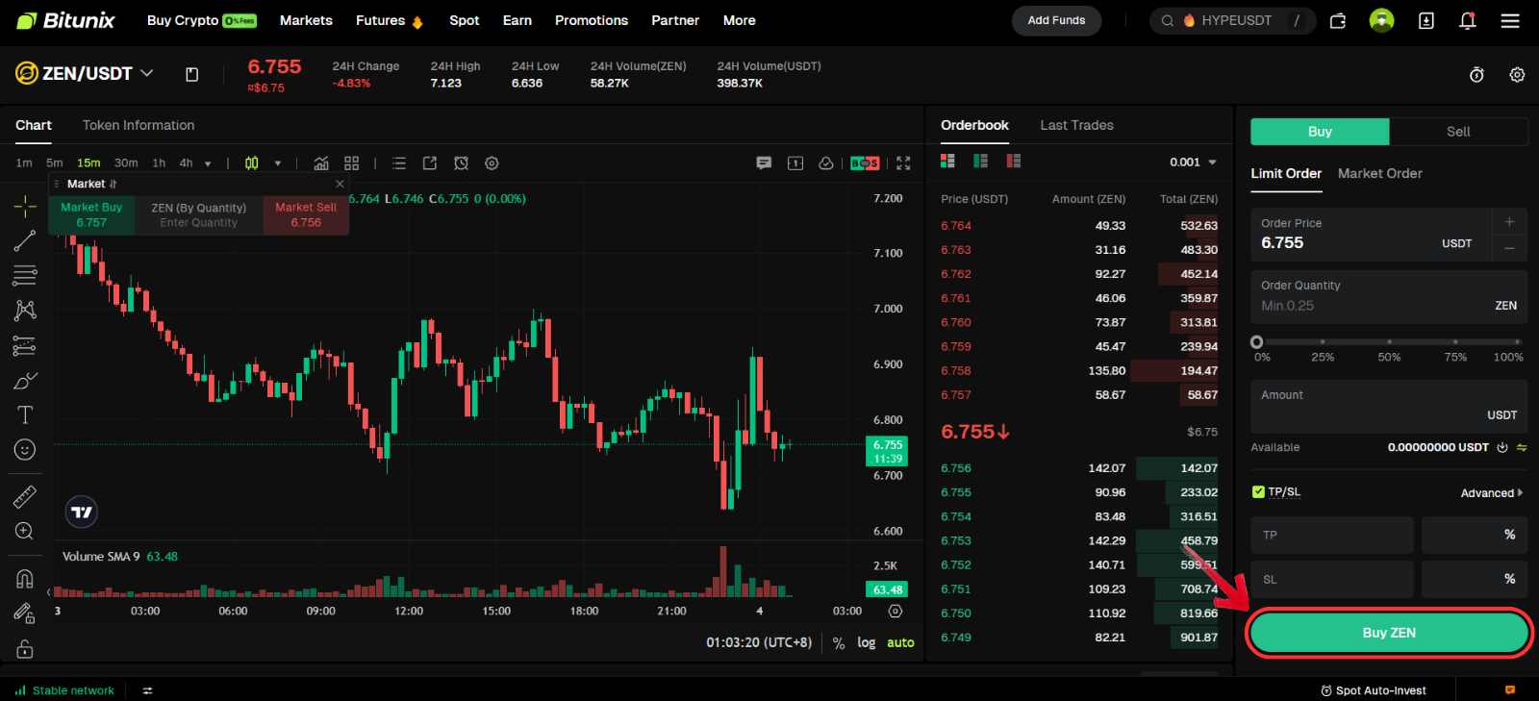Switch to Token Information tab
The width and height of the screenshot is (1539, 701).
click(x=139, y=125)
